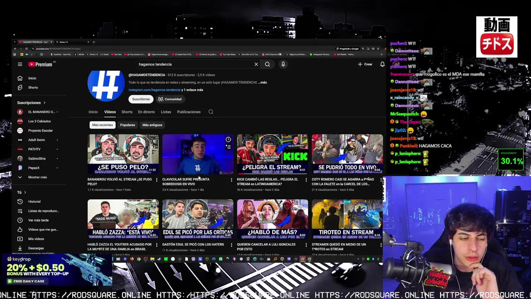Click the YouTube Premium logo
Image resolution: width=531 pixels, height=299 pixels.
pos(40,64)
